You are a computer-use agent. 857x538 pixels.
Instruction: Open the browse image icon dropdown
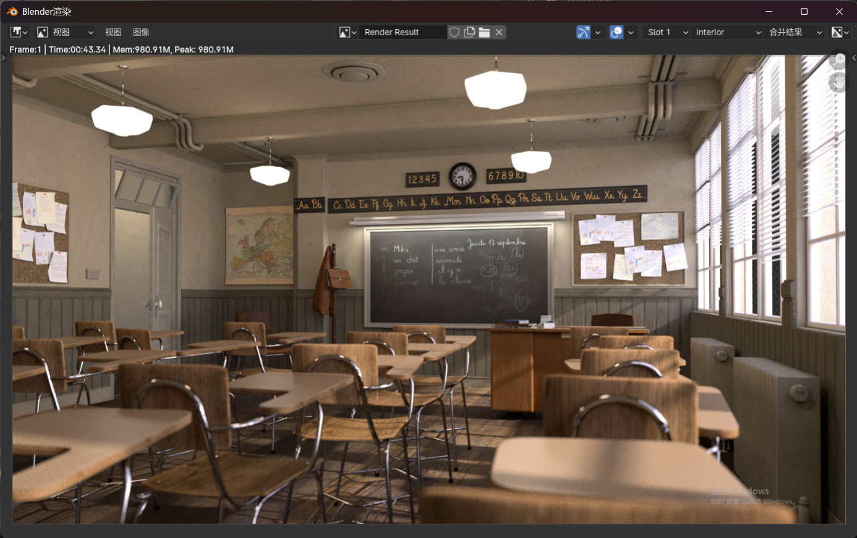(347, 32)
